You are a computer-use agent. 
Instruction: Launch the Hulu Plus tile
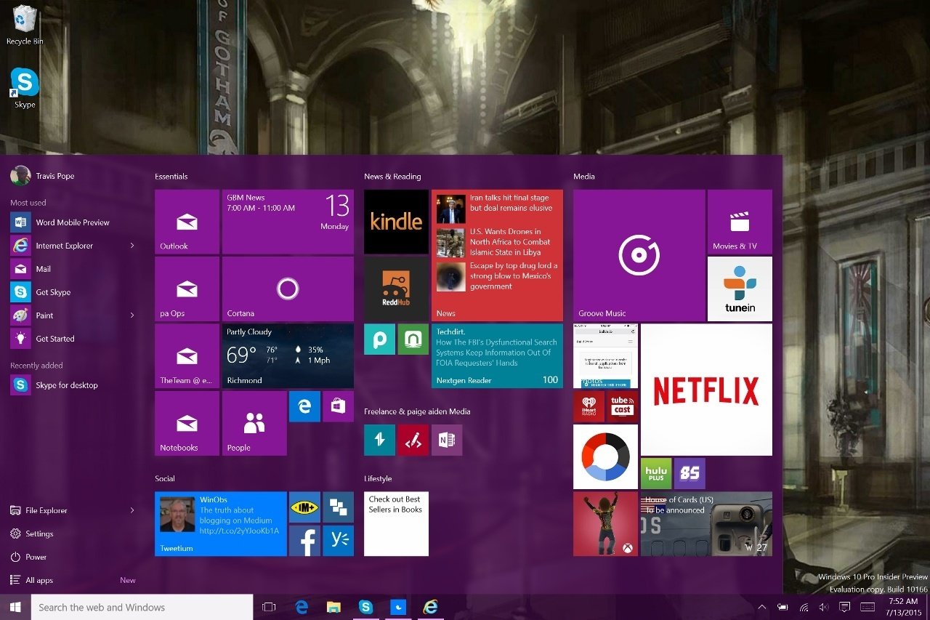coord(656,473)
